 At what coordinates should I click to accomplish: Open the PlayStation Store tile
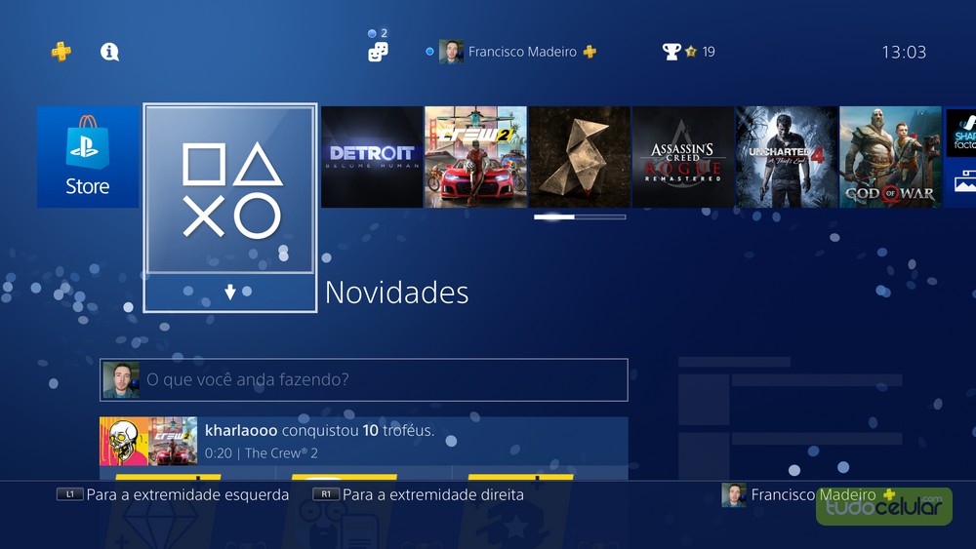88,157
